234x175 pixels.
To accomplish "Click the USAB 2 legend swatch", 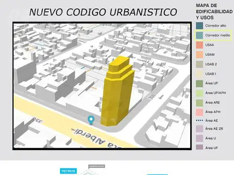I will tap(199, 64).
